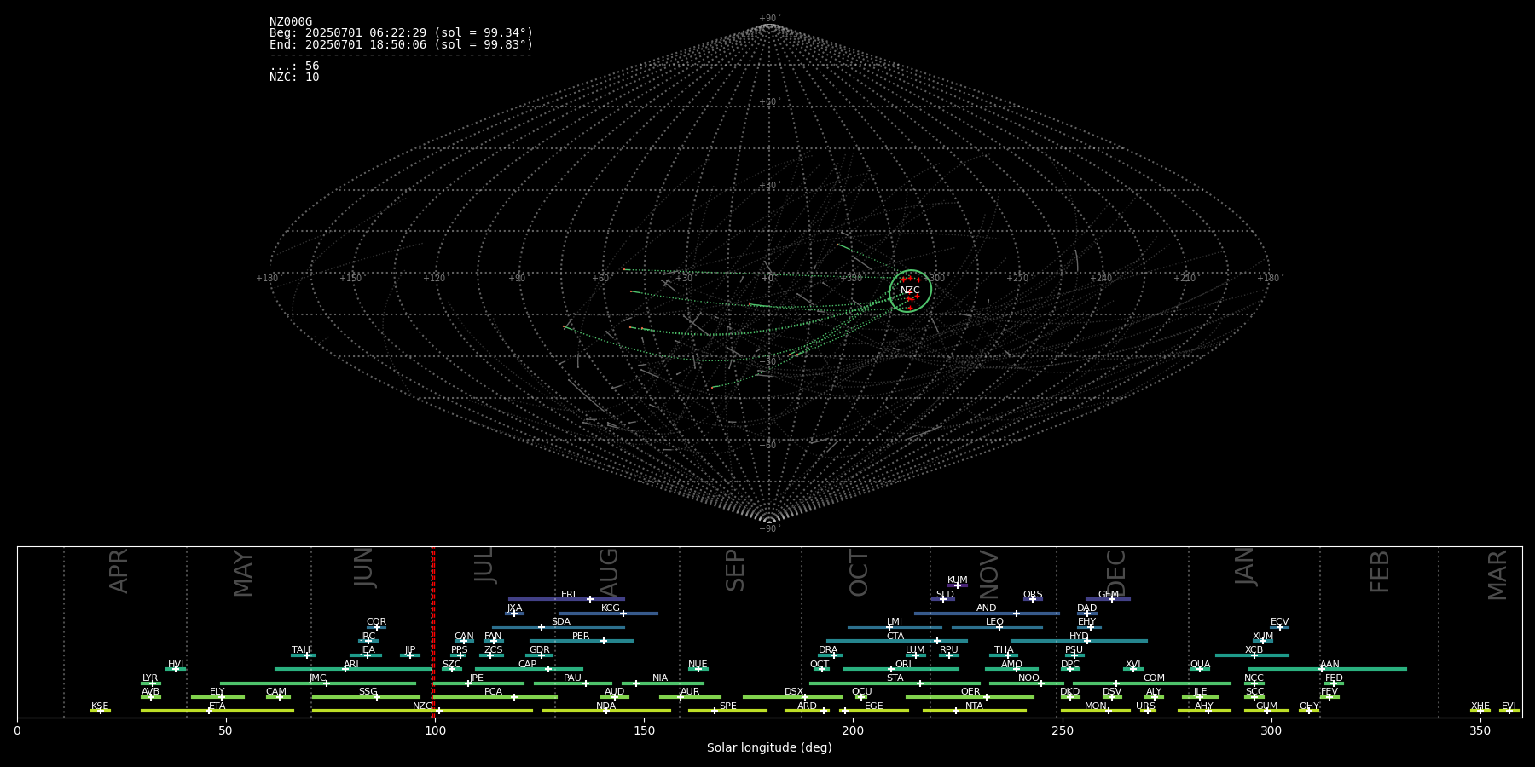Click the AUG month label
1535x767 pixels.
click(608, 573)
